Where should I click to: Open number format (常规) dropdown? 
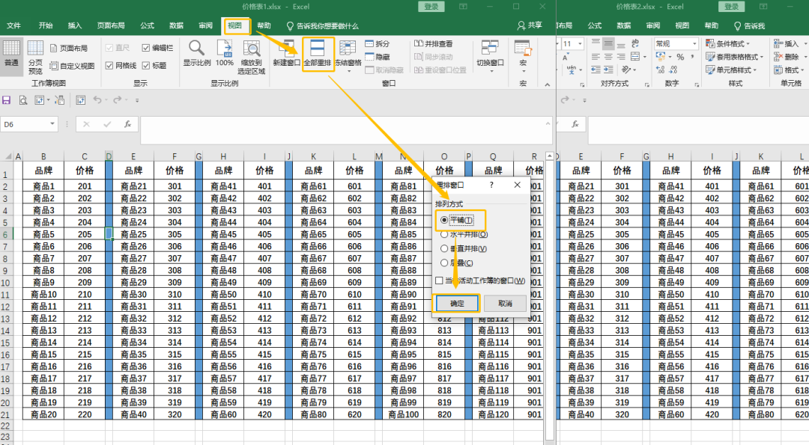pyautogui.click(x=694, y=44)
